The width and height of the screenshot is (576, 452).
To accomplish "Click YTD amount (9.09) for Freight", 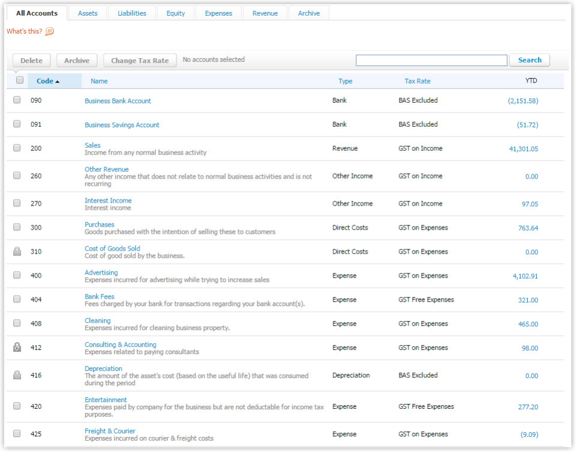I will pyautogui.click(x=529, y=435).
